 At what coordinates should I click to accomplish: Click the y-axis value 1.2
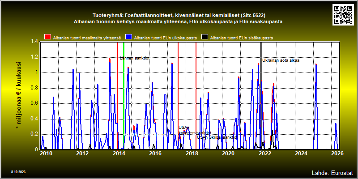34,57
